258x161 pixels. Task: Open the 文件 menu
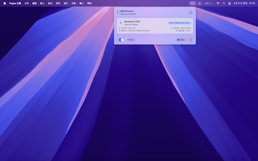point(27,3)
